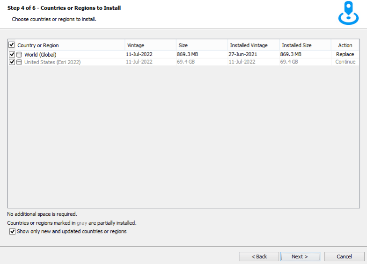Click the 869.3 MB Size value for World
367x264 pixels.
187,54
